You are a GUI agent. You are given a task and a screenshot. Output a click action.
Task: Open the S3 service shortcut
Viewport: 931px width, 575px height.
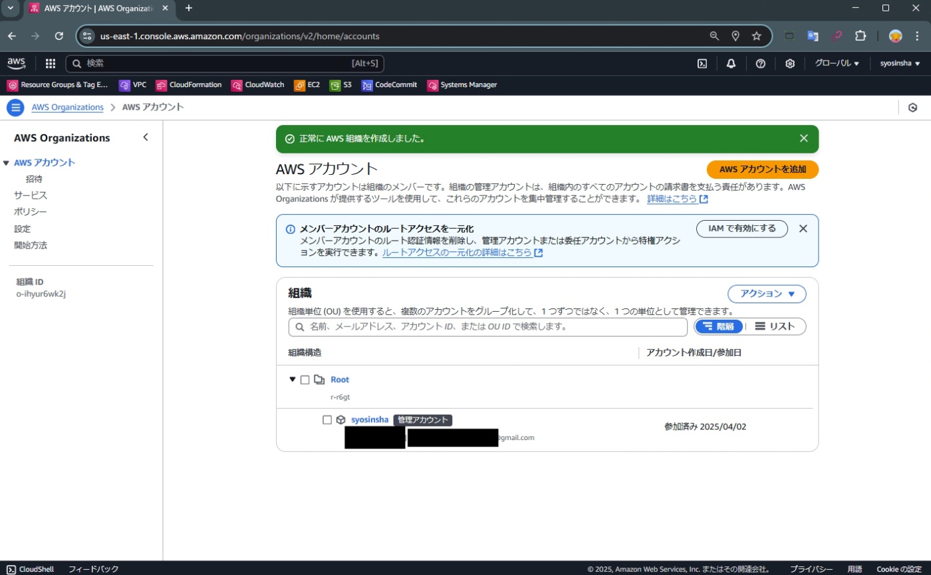click(341, 85)
